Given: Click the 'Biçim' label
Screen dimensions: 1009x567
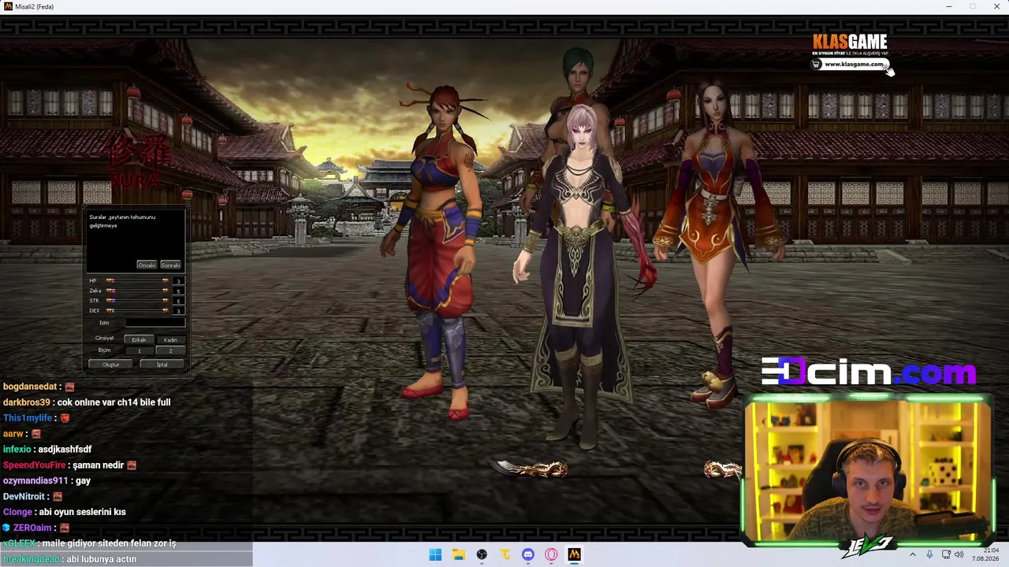Looking at the screenshot, I should pos(104,350).
